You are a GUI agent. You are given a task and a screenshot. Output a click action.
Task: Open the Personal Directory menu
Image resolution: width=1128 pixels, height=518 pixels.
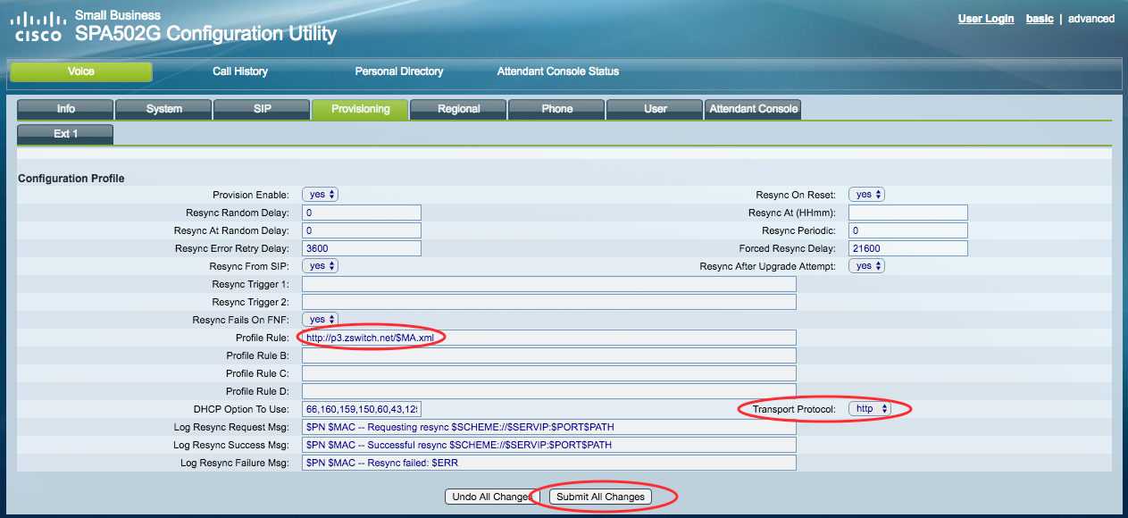[398, 71]
